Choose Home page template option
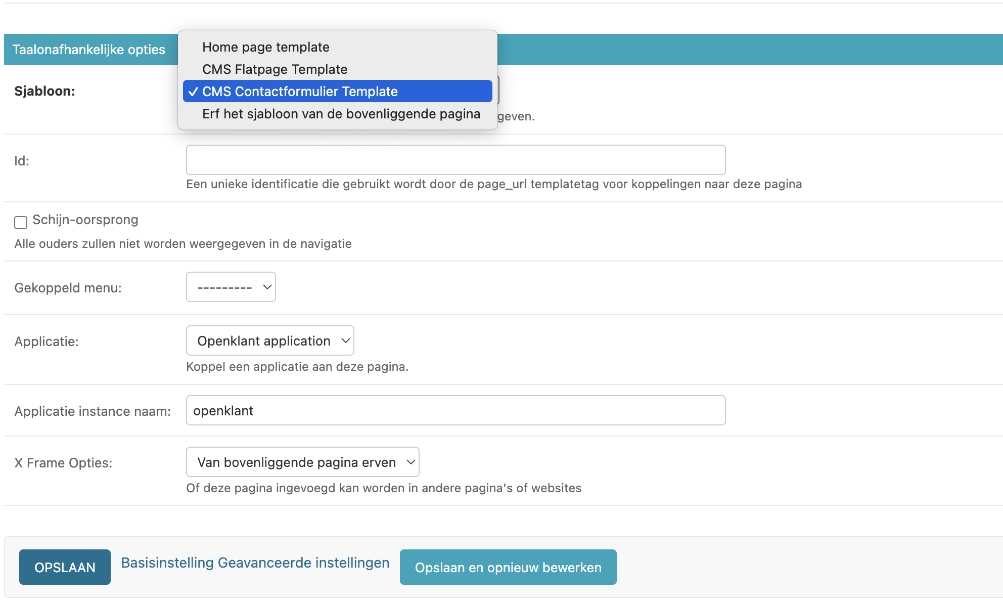The image size is (1003, 602). [x=265, y=47]
